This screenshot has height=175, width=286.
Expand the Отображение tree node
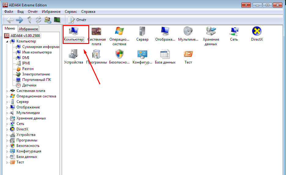point(7,108)
